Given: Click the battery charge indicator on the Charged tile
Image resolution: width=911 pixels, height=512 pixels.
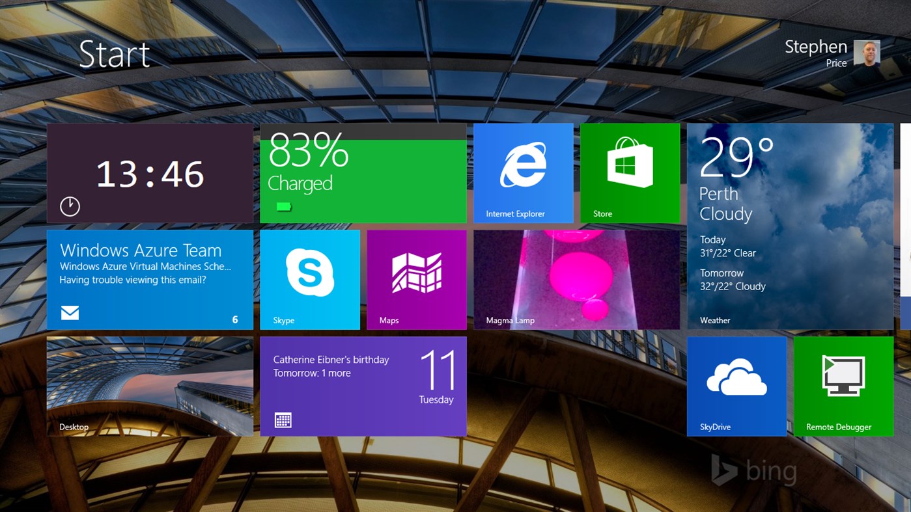Looking at the screenshot, I should (285, 208).
